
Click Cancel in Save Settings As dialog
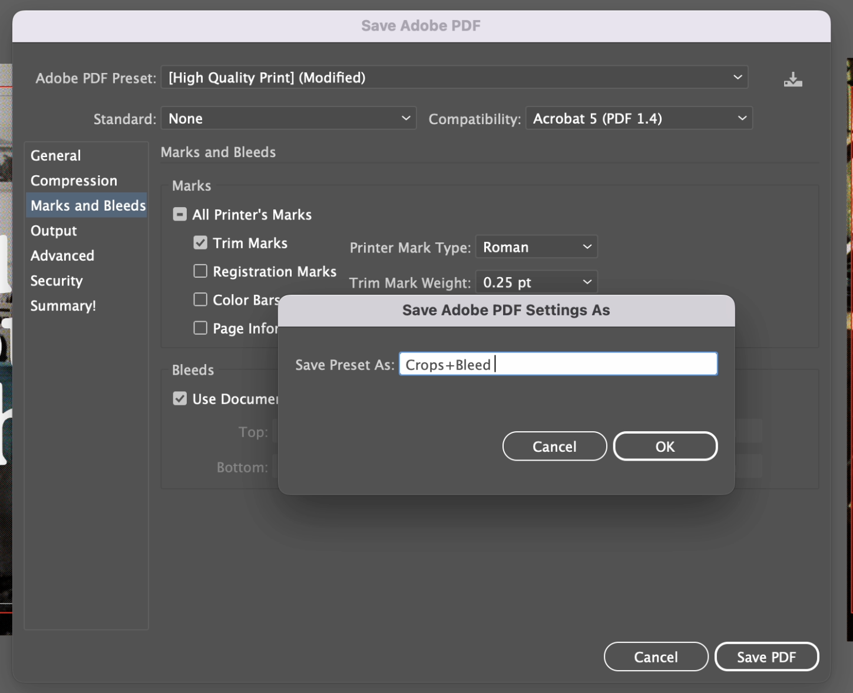pos(555,447)
